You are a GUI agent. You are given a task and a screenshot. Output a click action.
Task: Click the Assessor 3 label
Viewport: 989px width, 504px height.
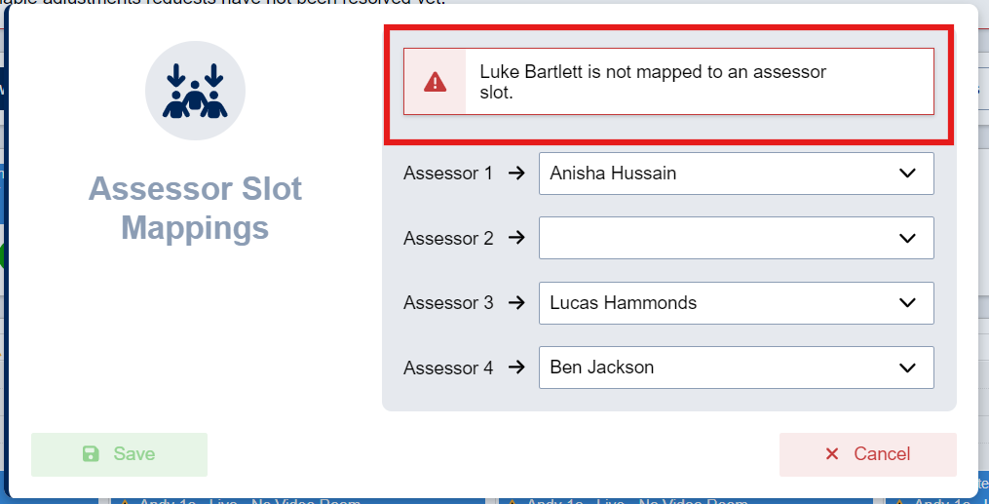coord(448,303)
